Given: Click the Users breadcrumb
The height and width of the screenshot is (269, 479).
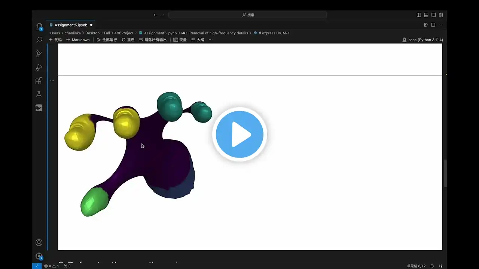Looking at the screenshot, I should (x=55, y=33).
